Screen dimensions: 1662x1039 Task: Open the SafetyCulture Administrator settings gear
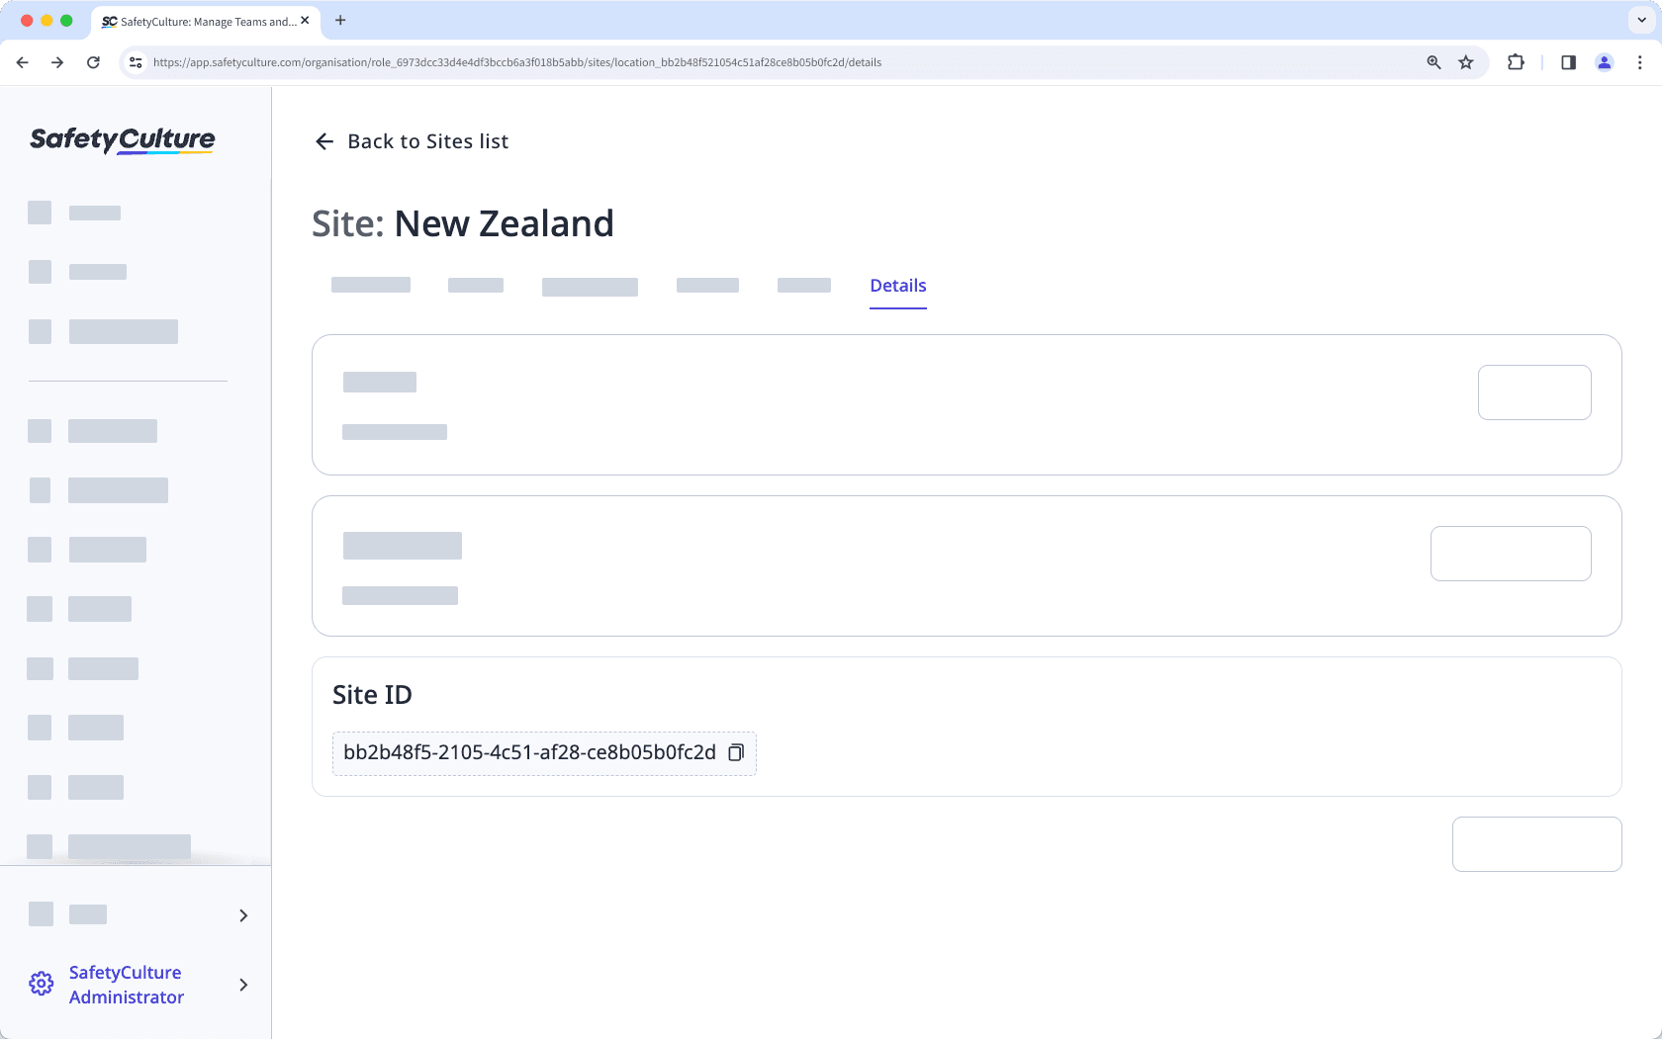41,983
